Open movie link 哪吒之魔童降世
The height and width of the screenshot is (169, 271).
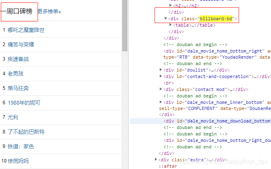click(x=26, y=30)
